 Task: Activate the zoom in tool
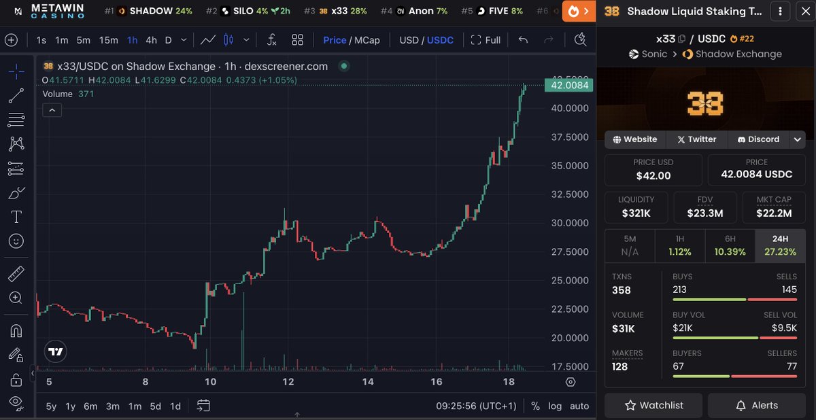pyautogui.click(x=16, y=298)
